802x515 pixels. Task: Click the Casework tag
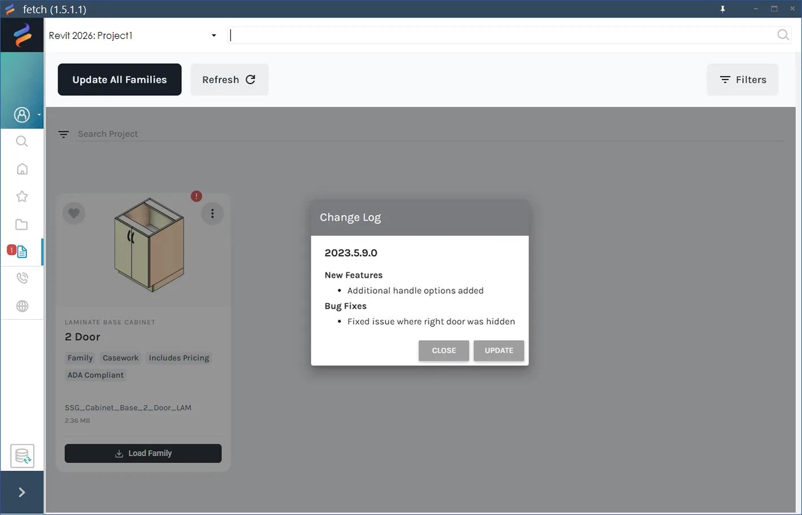121,358
